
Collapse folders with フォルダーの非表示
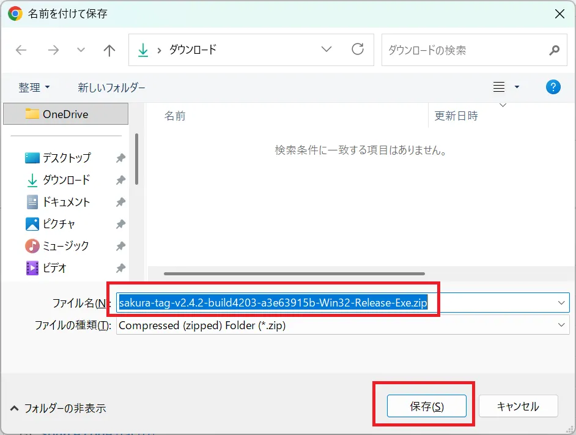tap(58, 408)
